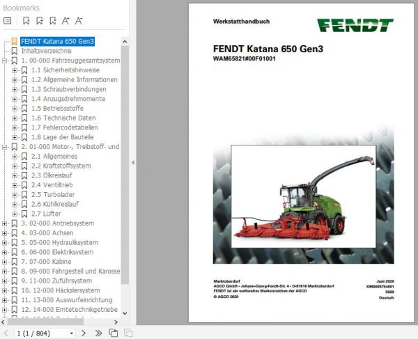Expand 2.2 Kraftstoffsystem node

(x=15, y=166)
